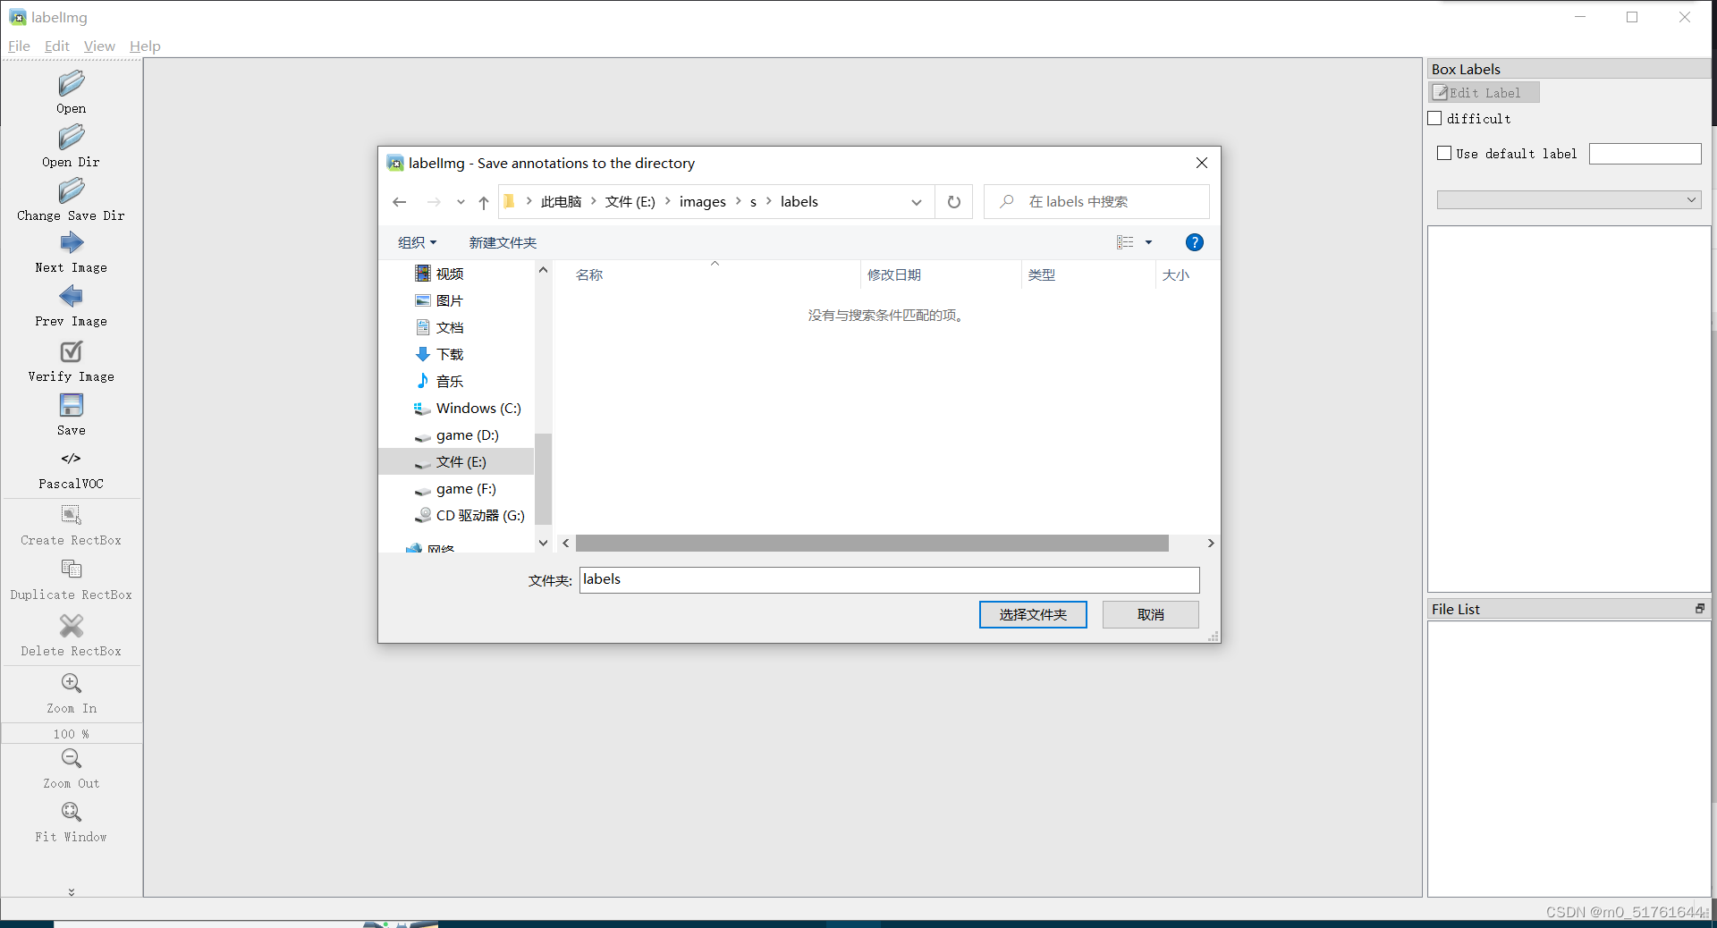Screen dimensions: 1717x928
Task: Select the Create RectBox tool
Action: click(x=72, y=515)
